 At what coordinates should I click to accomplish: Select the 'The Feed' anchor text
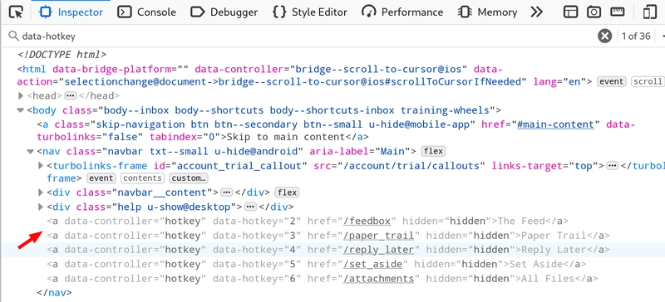521,221
